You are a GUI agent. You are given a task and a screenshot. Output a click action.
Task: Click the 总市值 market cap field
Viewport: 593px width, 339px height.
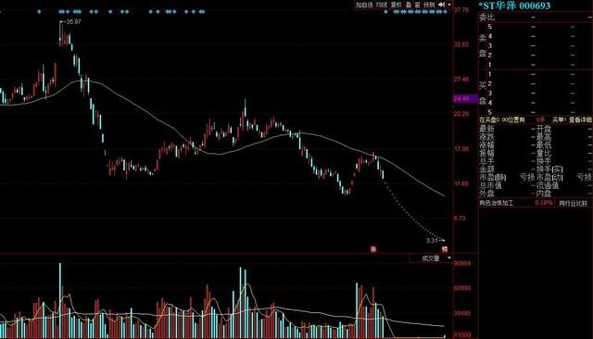point(507,185)
